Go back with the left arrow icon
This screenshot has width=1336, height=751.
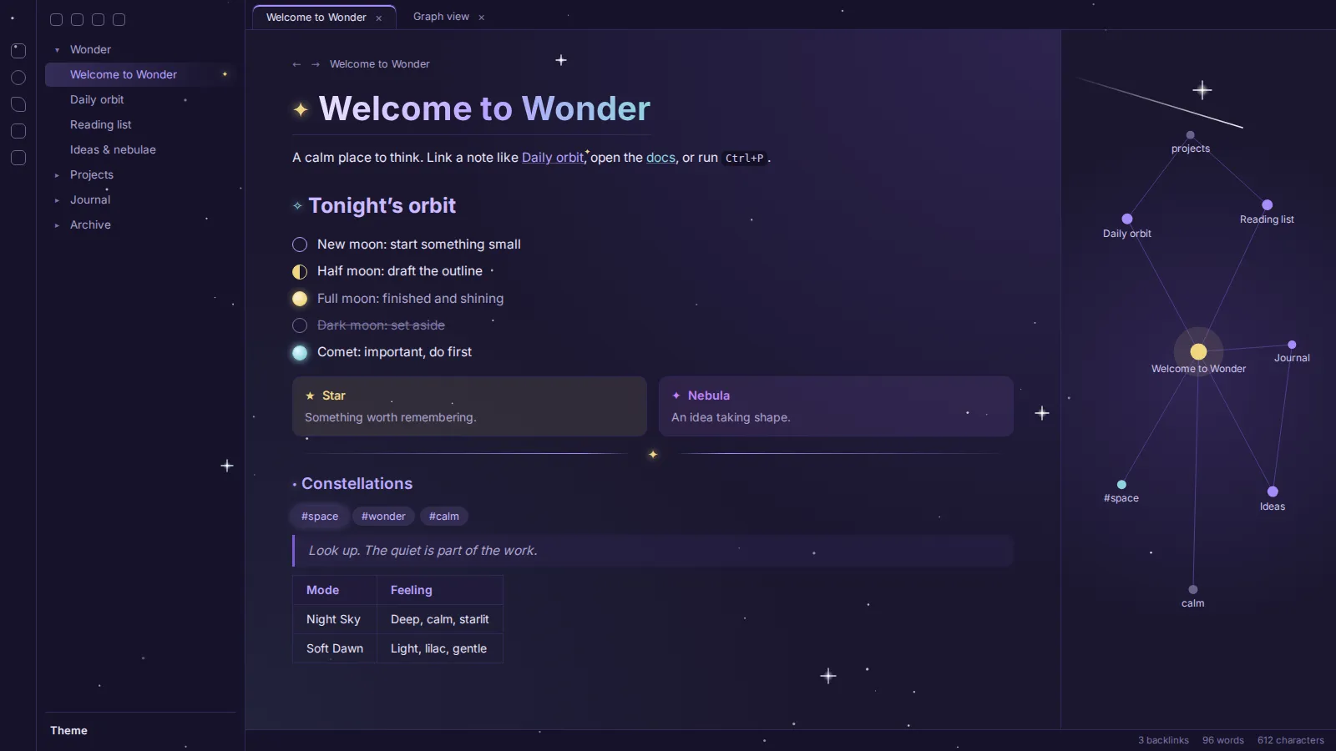pyautogui.click(x=296, y=64)
